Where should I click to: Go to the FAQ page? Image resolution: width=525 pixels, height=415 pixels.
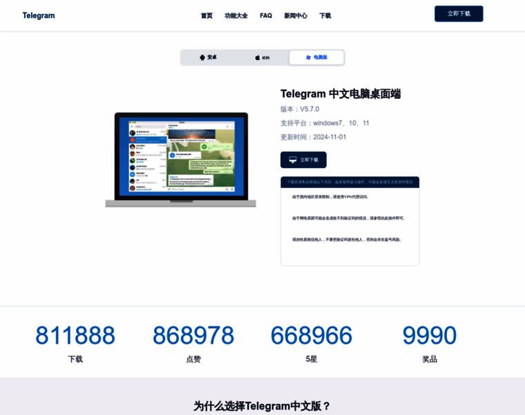click(266, 16)
